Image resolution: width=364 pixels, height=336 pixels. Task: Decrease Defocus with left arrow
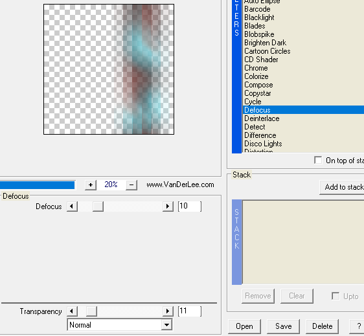coord(72,207)
